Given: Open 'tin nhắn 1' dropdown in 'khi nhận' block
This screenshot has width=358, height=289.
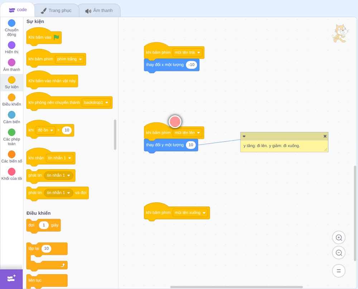Looking at the screenshot, I should pos(59,158).
